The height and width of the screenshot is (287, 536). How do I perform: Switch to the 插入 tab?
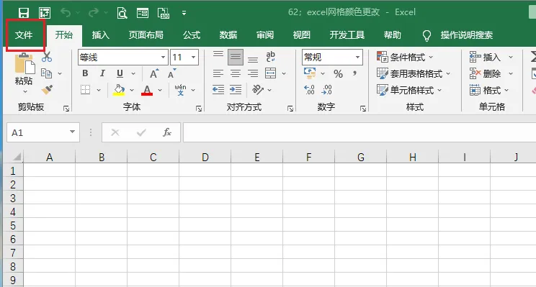[x=101, y=35]
